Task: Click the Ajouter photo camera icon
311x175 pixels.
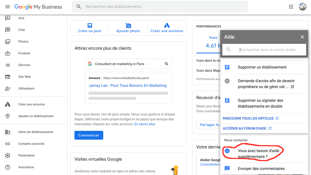Action: click(128, 26)
